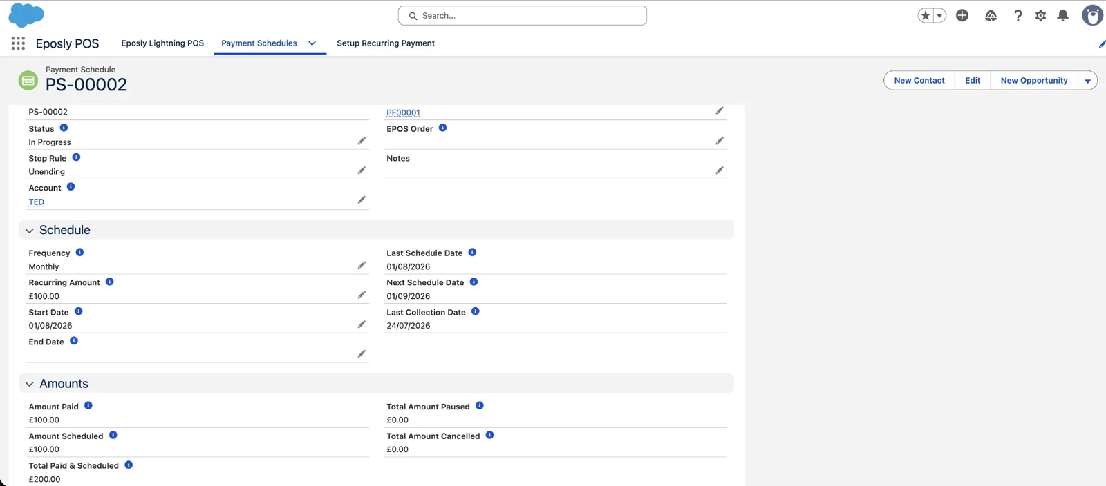Open the Help question mark icon
Image resolution: width=1106 pixels, height=486 pixels.
[1018, 15]
